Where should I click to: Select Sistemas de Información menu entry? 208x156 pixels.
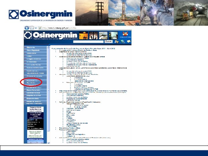(x=36, y=68)
